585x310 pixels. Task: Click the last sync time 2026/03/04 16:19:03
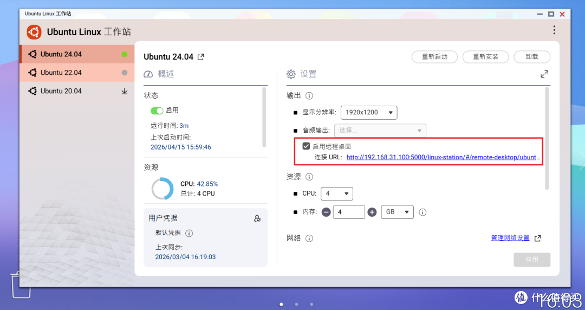pos(185,257)
